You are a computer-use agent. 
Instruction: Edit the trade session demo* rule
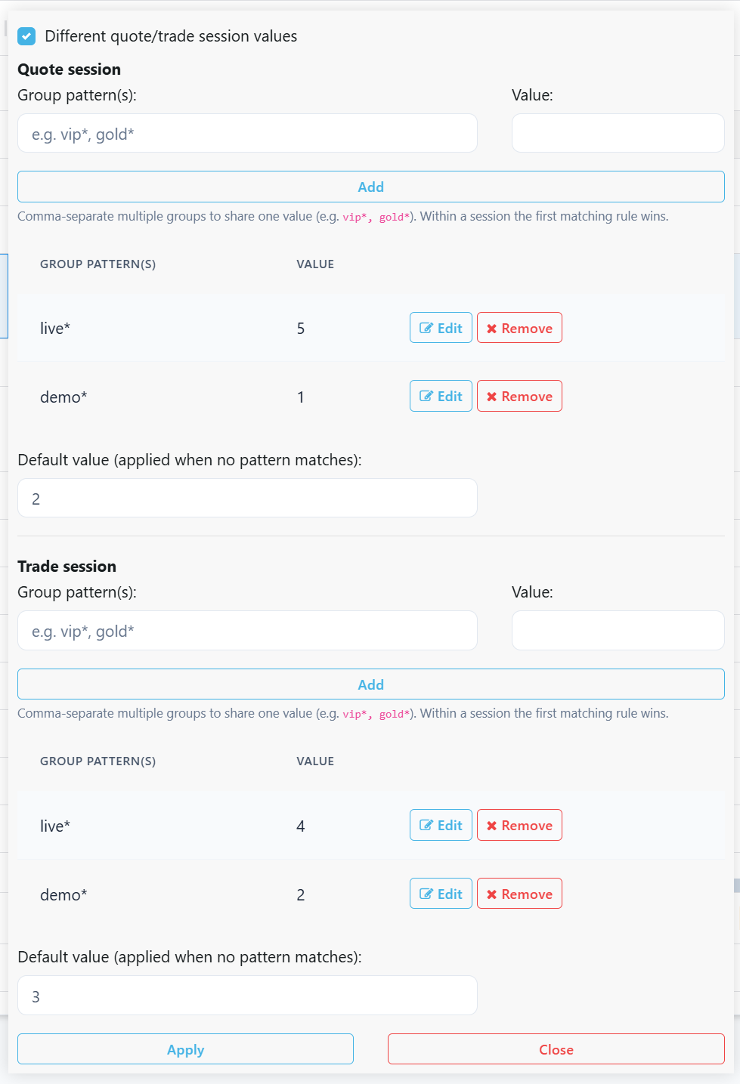pos(441,894)
